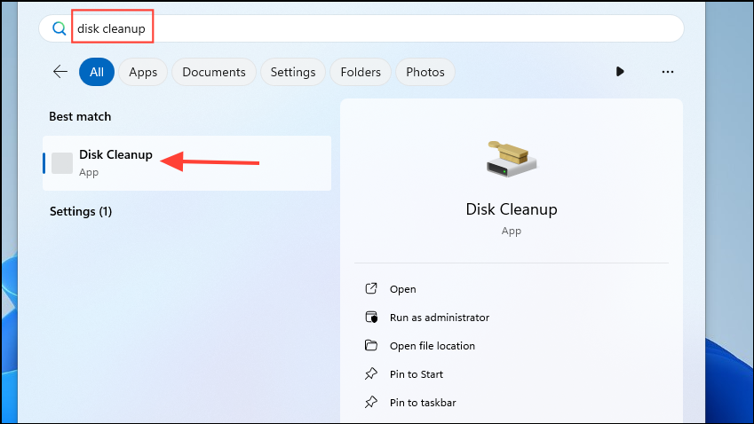Click the Run as administrator shield icon
The image size is (754, 424).
coord(371,317)
